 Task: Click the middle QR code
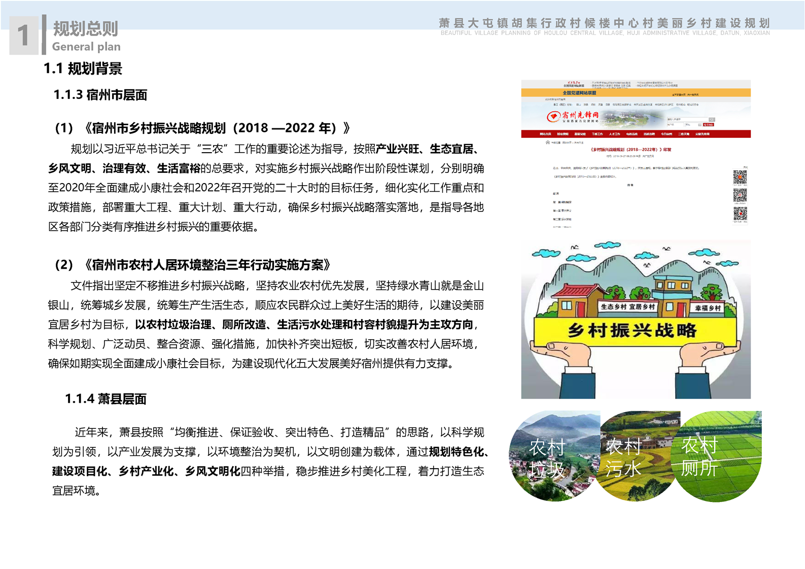point(740,195)
